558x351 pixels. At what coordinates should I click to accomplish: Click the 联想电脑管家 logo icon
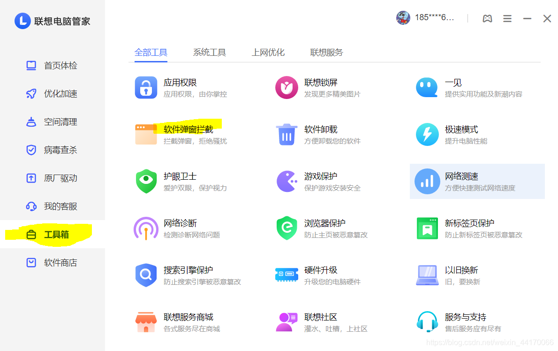(23, 21)
